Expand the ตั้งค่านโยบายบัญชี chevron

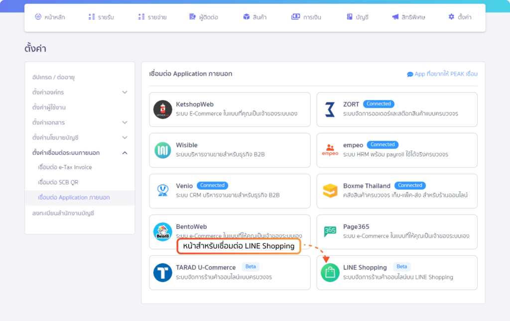[125, 137]
